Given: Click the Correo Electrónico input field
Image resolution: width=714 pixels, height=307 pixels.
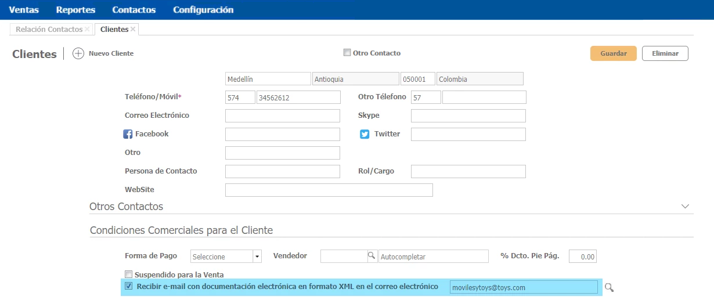Looking at the screenshot, I should [x=282, y=115].
